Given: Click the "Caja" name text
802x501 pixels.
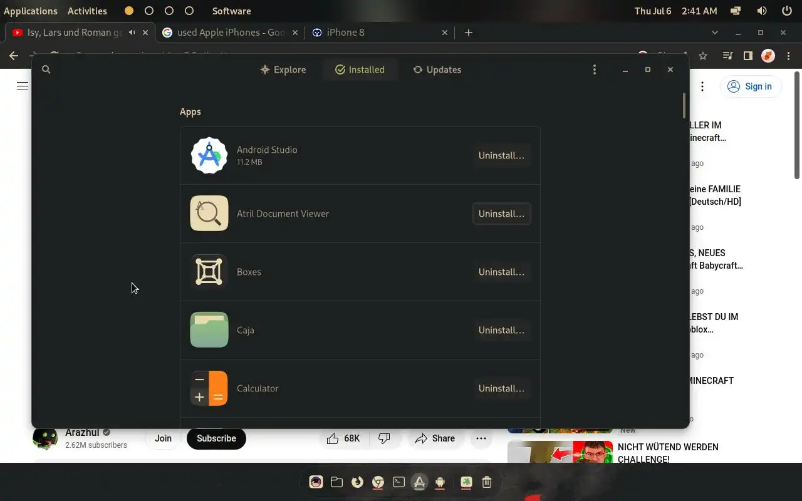Looking at the screenshot, I should pyautogui.click(x=246, y=330).
